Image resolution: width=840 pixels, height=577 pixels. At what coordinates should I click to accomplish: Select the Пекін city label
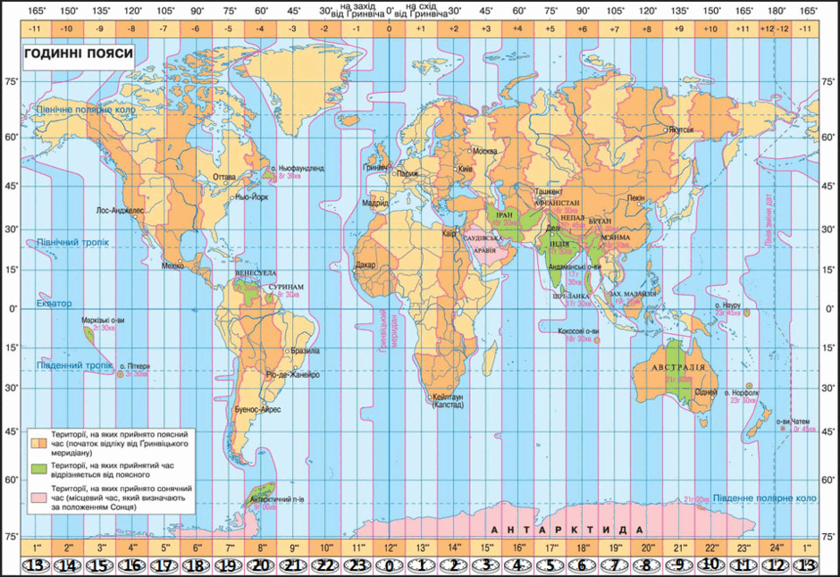tap(636, 198)
